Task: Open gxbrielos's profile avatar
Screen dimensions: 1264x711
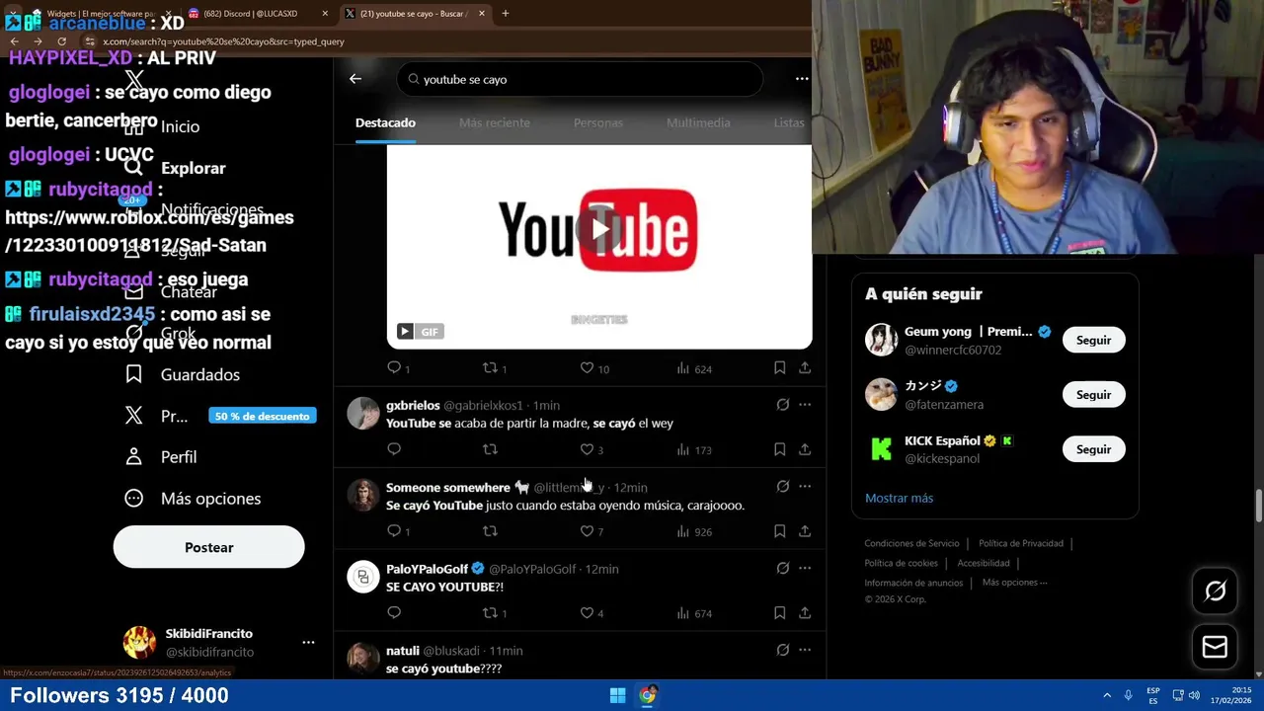Action: coord(363,413)
